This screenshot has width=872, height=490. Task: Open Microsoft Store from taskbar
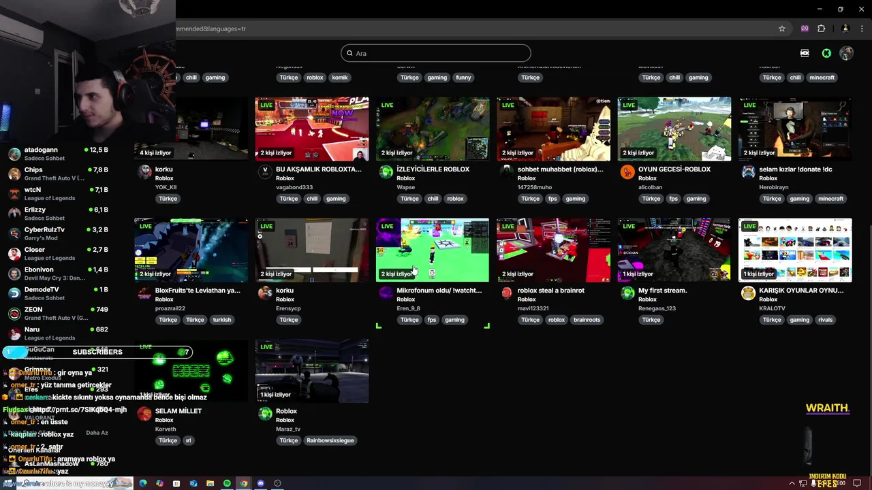(x=176, y=483)
